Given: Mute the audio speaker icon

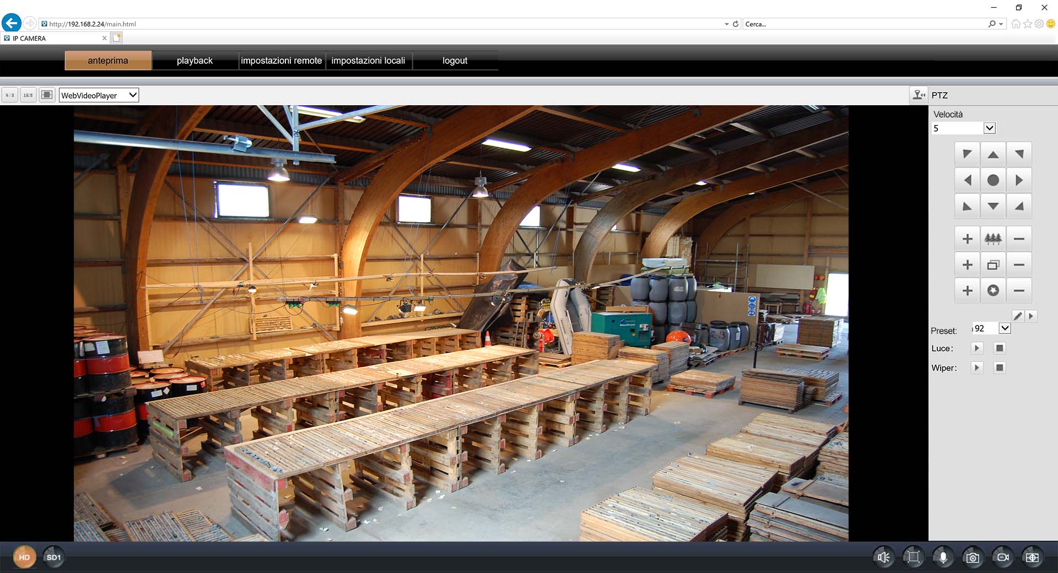Looking at the screenshot, I should click(x=883, y=558).
